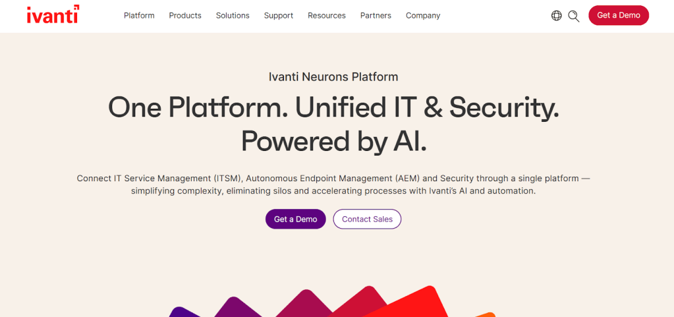674x317 pixels.
Task: Click the dark purple shape in graphic
Action: [181, 312]
